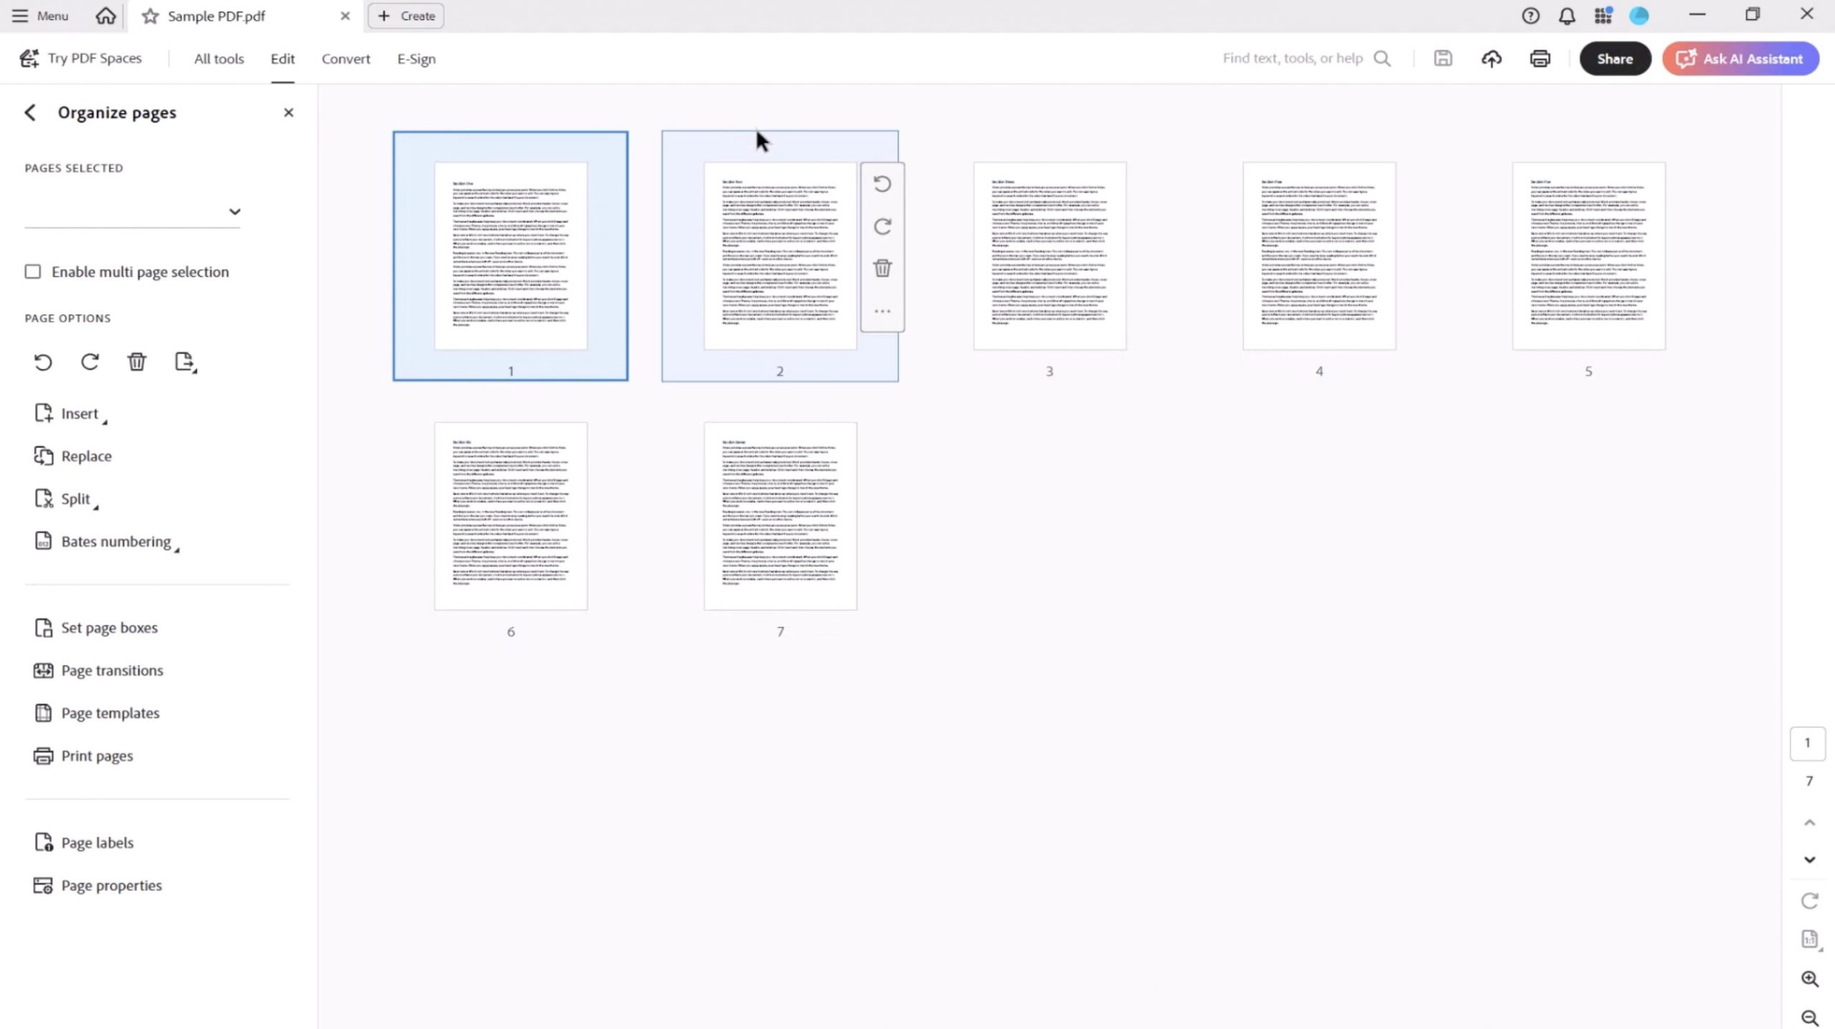Delete pages with the panel trash icon
This screenshot has height=1029, width=1835.
click(x=137, y=362)
